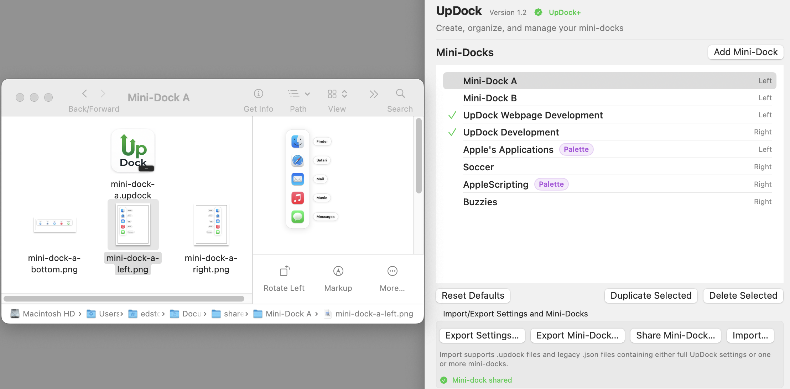Toggle the checkmark for UpDock Development
This screenshot has height=389, width=790.
click(x=452, y=132)
